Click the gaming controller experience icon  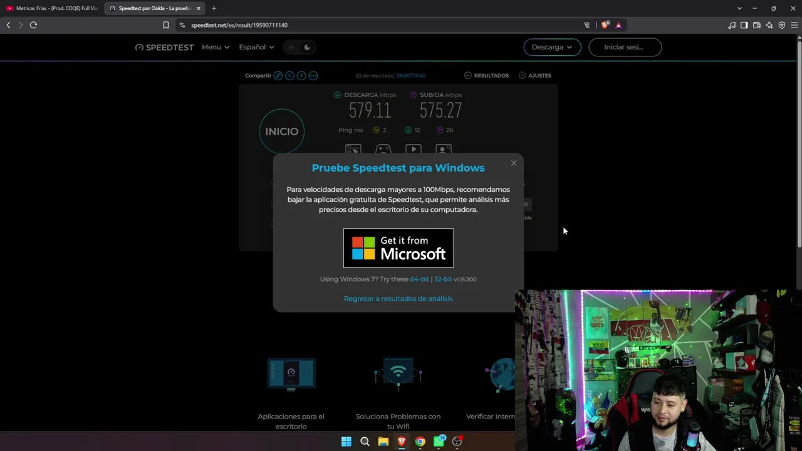pos(383,150)
